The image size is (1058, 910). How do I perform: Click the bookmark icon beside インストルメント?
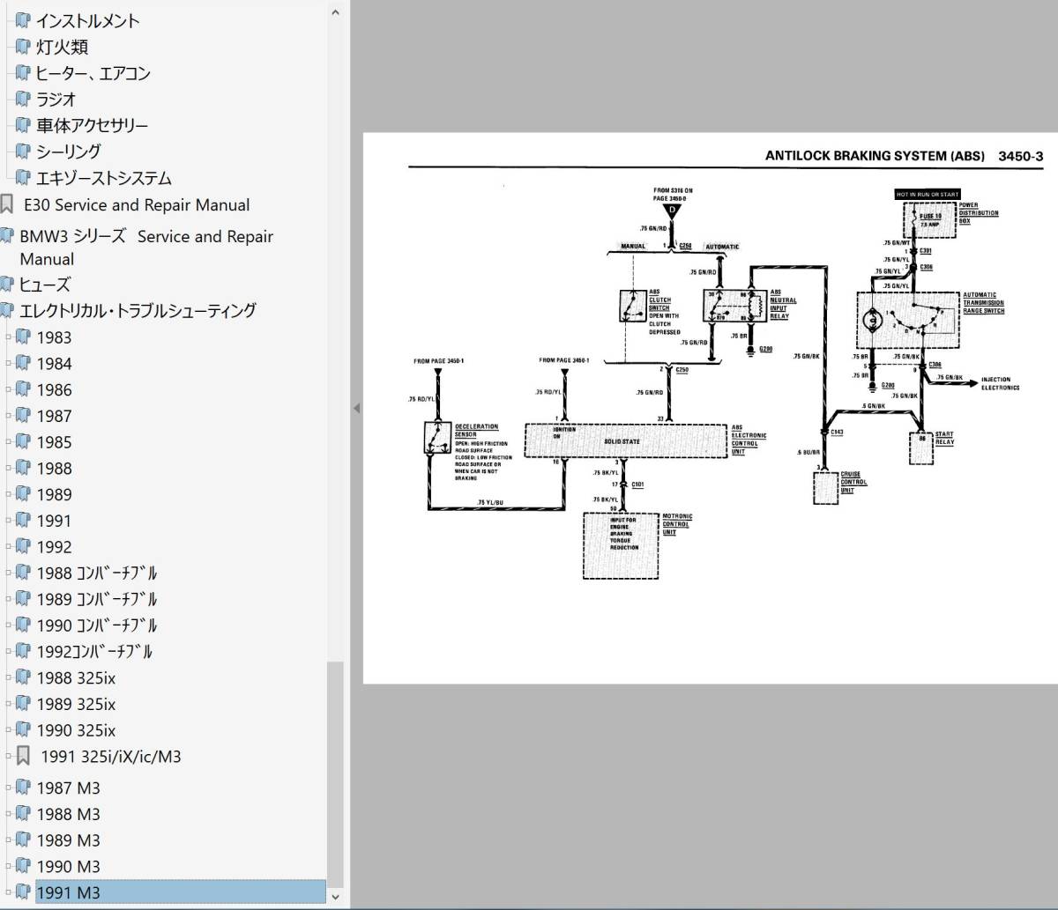[23, 20]
